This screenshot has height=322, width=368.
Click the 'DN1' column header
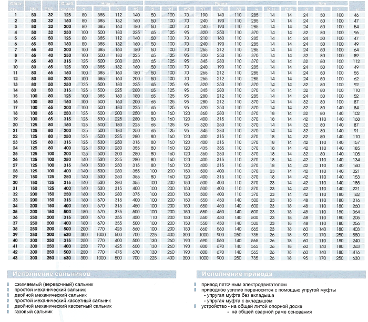click(34, 9)
